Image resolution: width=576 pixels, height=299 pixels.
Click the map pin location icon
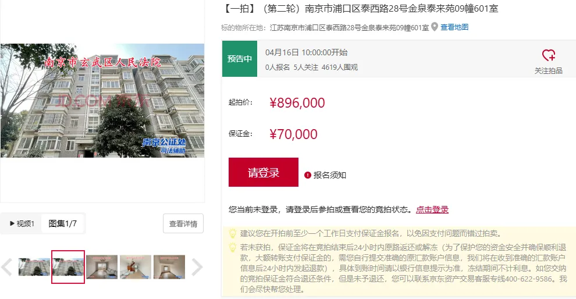pos(435,27)
